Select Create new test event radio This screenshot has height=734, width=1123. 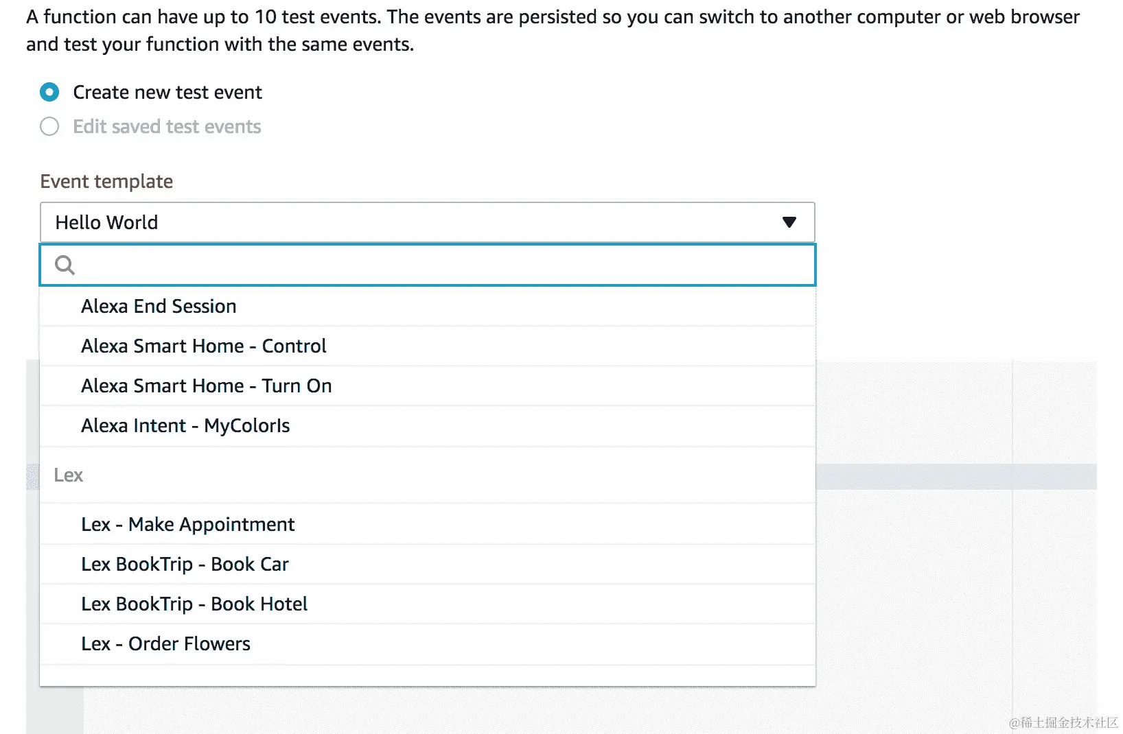click(49, 92)
